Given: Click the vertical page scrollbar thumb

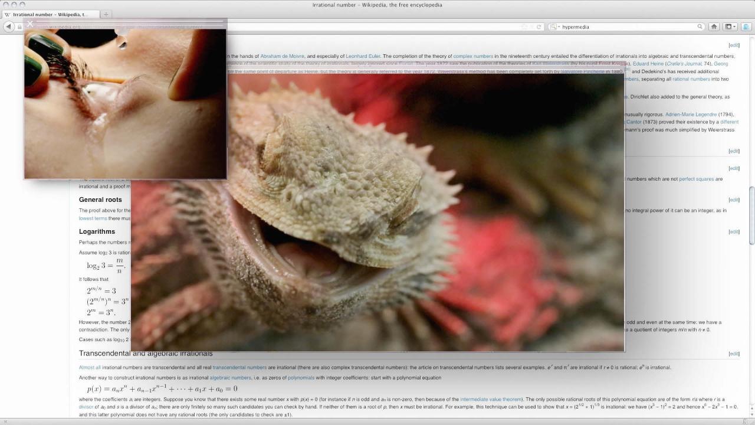Looking at the screenshot, I should [x=751, y=215].
